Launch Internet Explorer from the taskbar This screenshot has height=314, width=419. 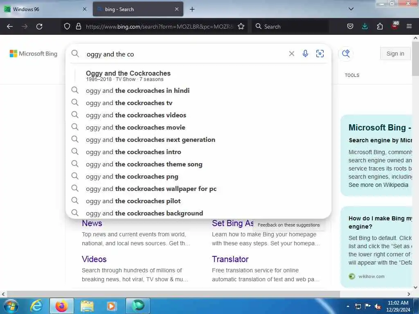coord(36,306)
